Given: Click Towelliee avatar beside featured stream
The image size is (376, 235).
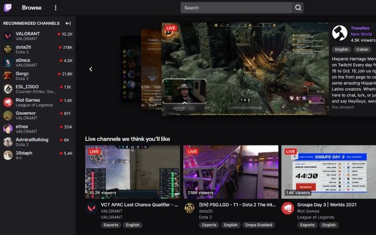Looking at the screenshot, I should pos(339,33).
